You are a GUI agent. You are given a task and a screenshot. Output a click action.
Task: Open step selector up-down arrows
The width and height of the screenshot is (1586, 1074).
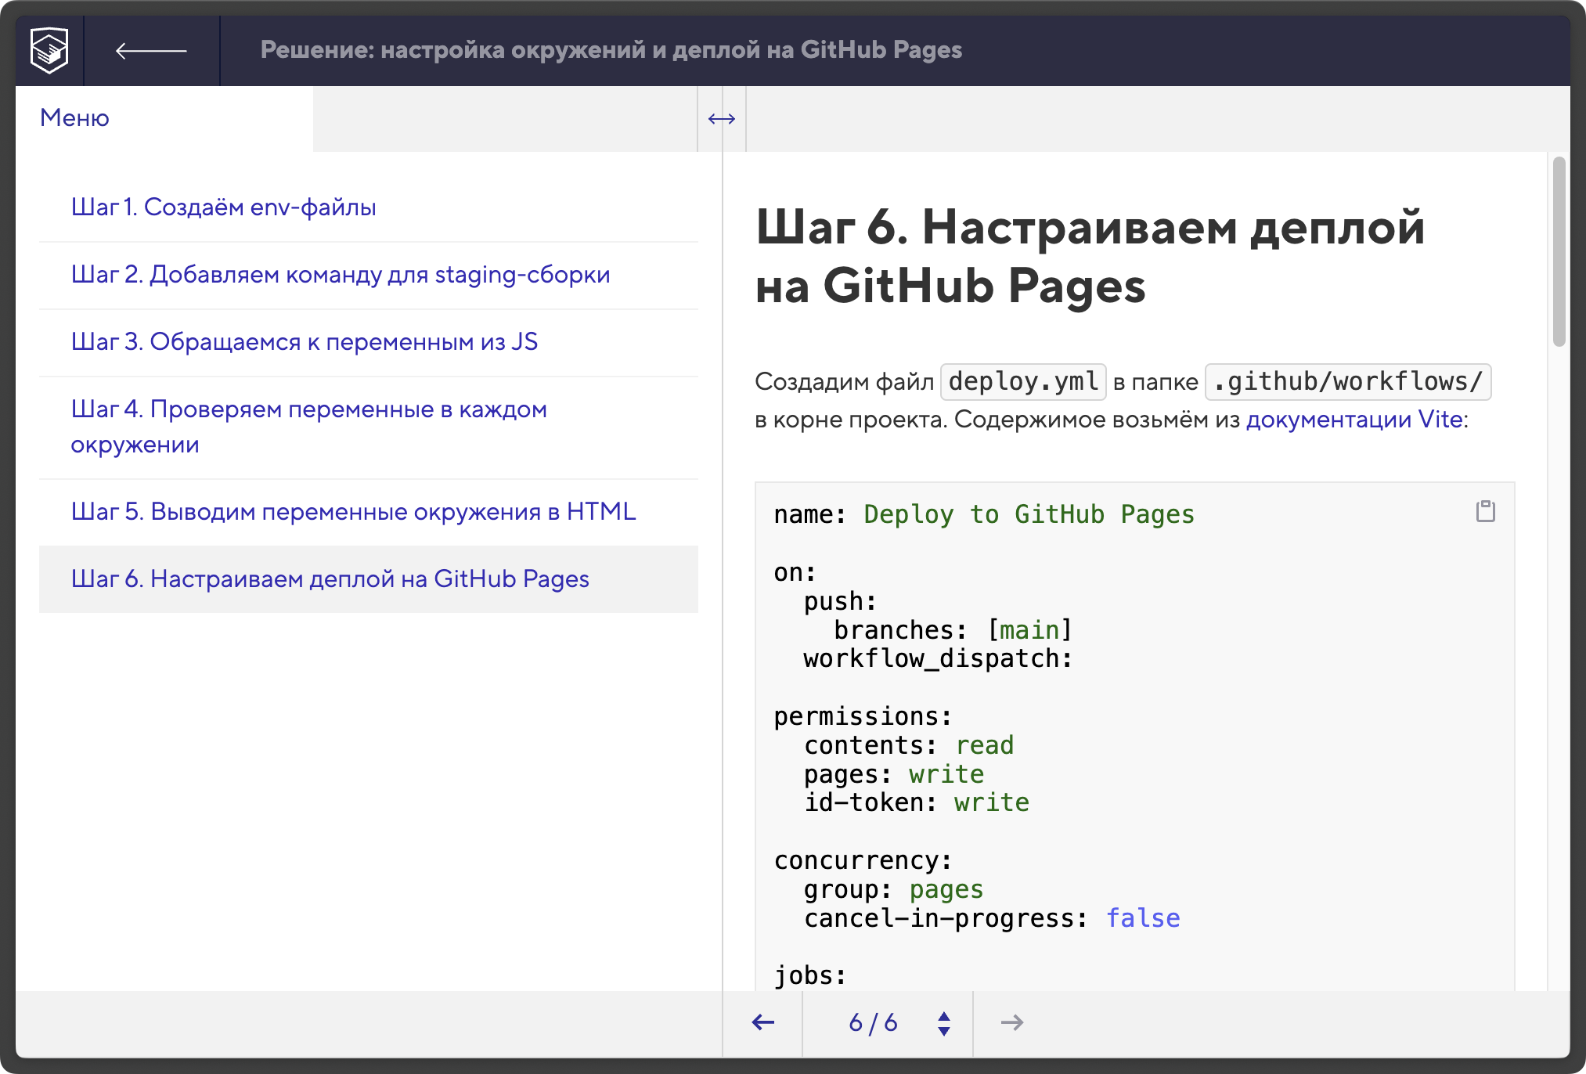click(x=944, y=1023)
